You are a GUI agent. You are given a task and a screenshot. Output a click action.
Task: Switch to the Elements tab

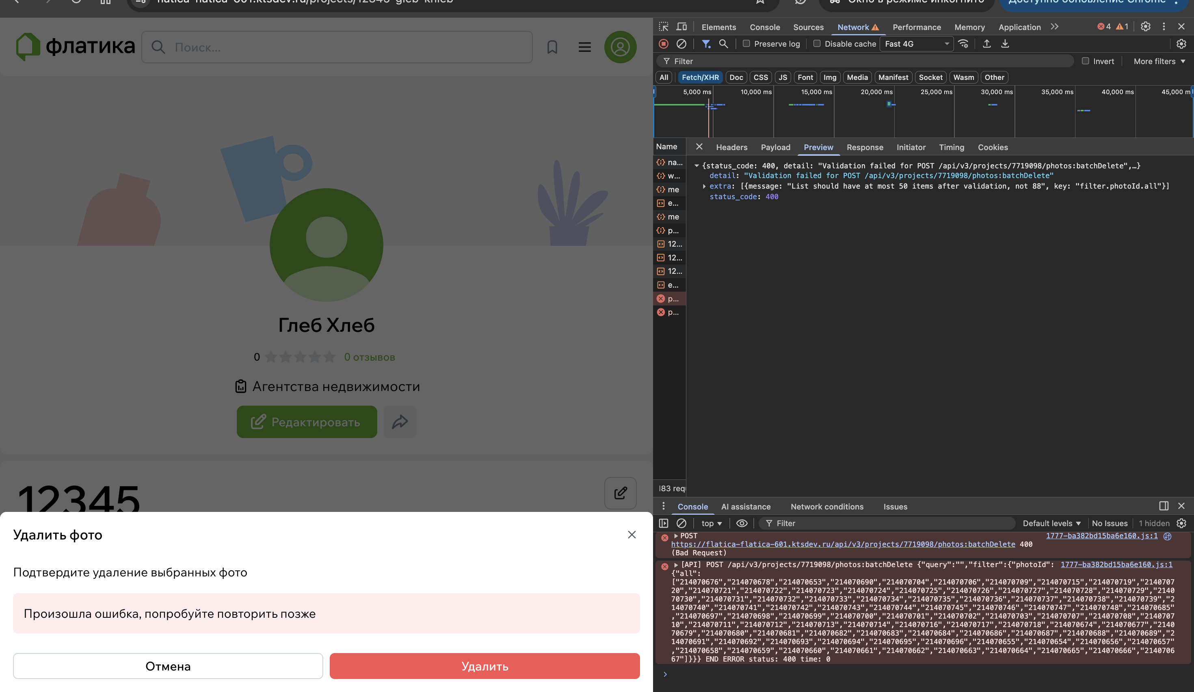click(x=718, y=27)
